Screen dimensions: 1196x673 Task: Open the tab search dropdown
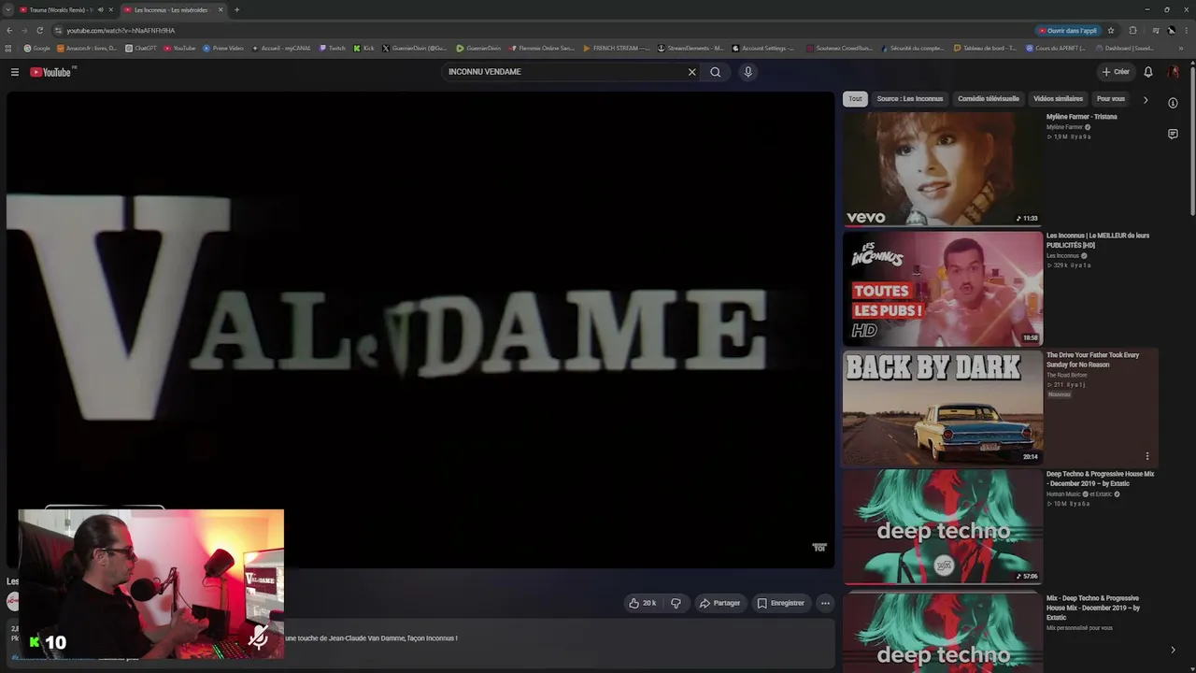7,10
